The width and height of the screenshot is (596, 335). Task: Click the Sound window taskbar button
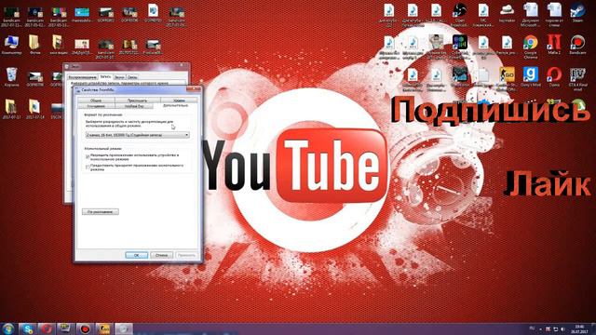click(123, 328)
